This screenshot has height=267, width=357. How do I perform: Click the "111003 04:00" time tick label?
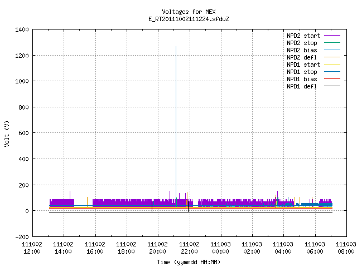click(283, 248)
